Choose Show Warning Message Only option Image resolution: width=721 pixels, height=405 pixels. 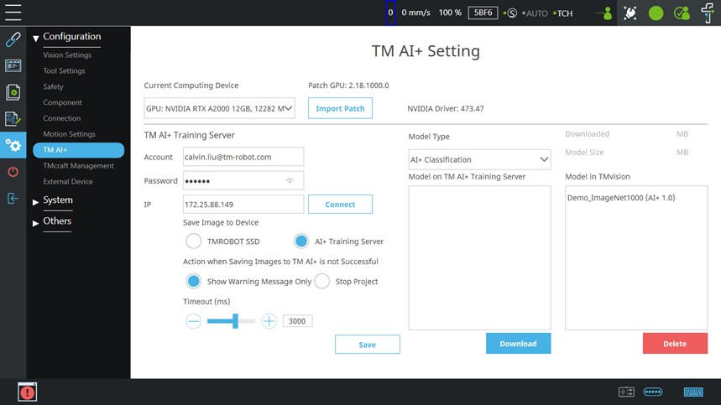click(194, 281)
